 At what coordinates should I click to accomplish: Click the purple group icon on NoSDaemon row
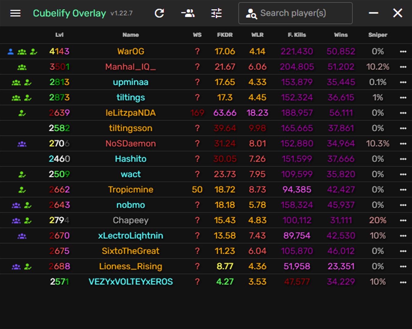click(x=22, y=144)
